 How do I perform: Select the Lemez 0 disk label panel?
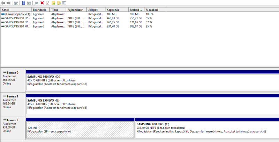point(13,80)
